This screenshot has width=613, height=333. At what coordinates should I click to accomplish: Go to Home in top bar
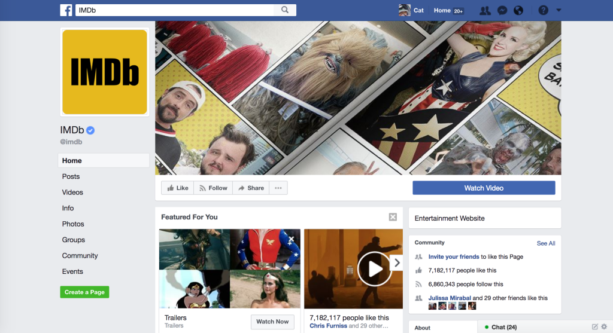coord(442,11)
